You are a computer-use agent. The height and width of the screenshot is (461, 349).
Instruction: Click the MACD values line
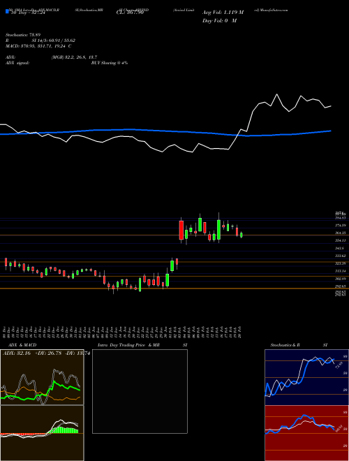tap(38, 46)
